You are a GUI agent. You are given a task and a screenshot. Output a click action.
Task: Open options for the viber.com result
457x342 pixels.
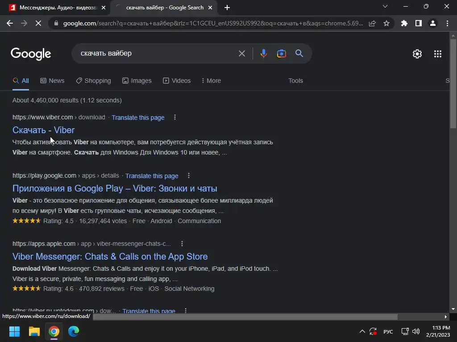pos(175,117)
